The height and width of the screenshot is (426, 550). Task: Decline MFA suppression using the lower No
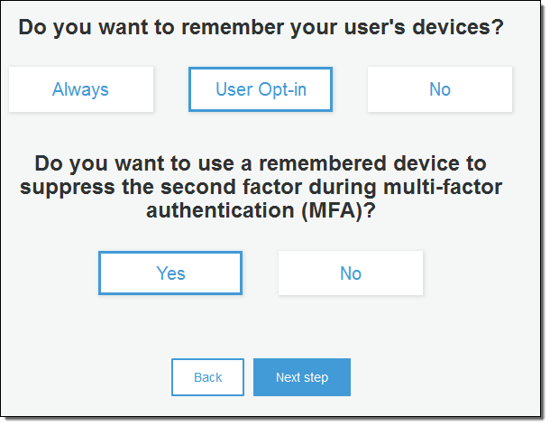[350, 273]
